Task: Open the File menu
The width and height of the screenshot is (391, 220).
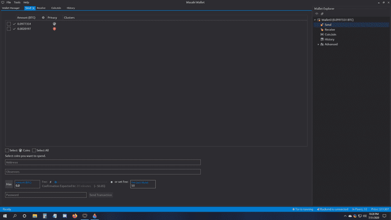Action: tap(8, 2)
